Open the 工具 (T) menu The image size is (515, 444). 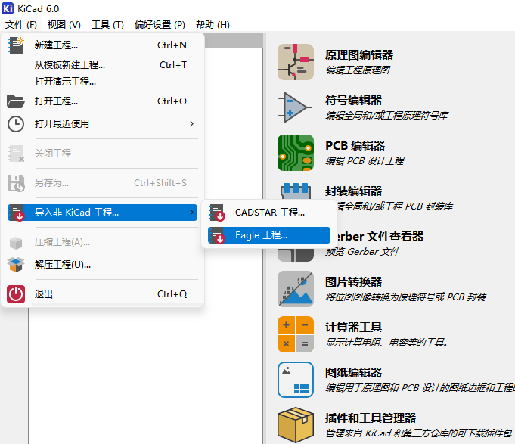(x=107, y=25)
